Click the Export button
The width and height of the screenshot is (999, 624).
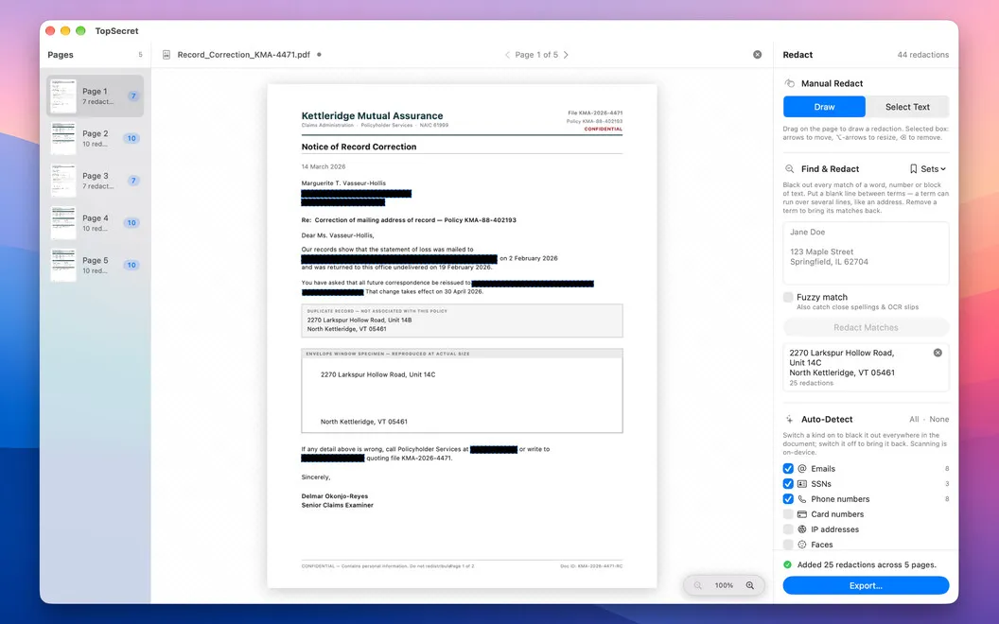point(866,586)
